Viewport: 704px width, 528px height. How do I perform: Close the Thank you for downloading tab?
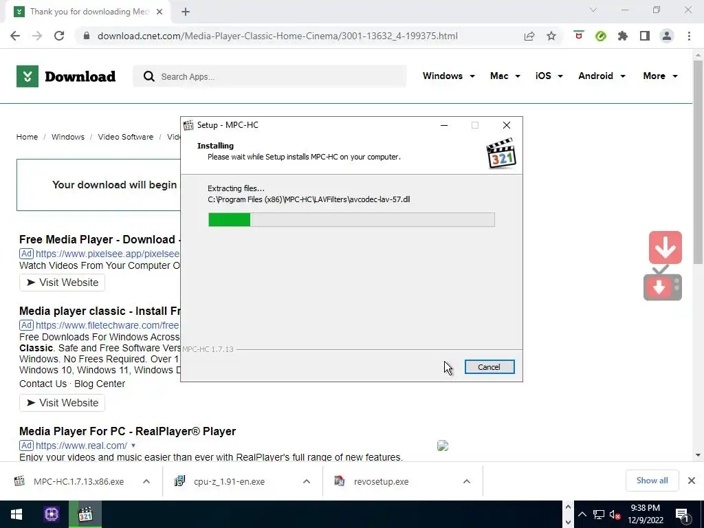point(159,12)
